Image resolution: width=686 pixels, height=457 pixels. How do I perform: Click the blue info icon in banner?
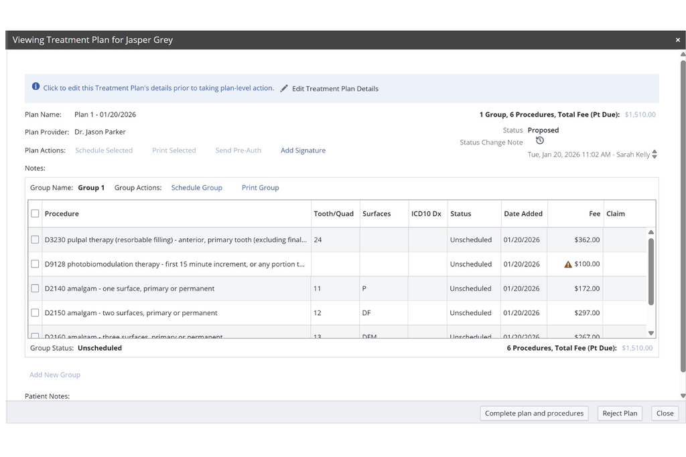coord(36,86)
